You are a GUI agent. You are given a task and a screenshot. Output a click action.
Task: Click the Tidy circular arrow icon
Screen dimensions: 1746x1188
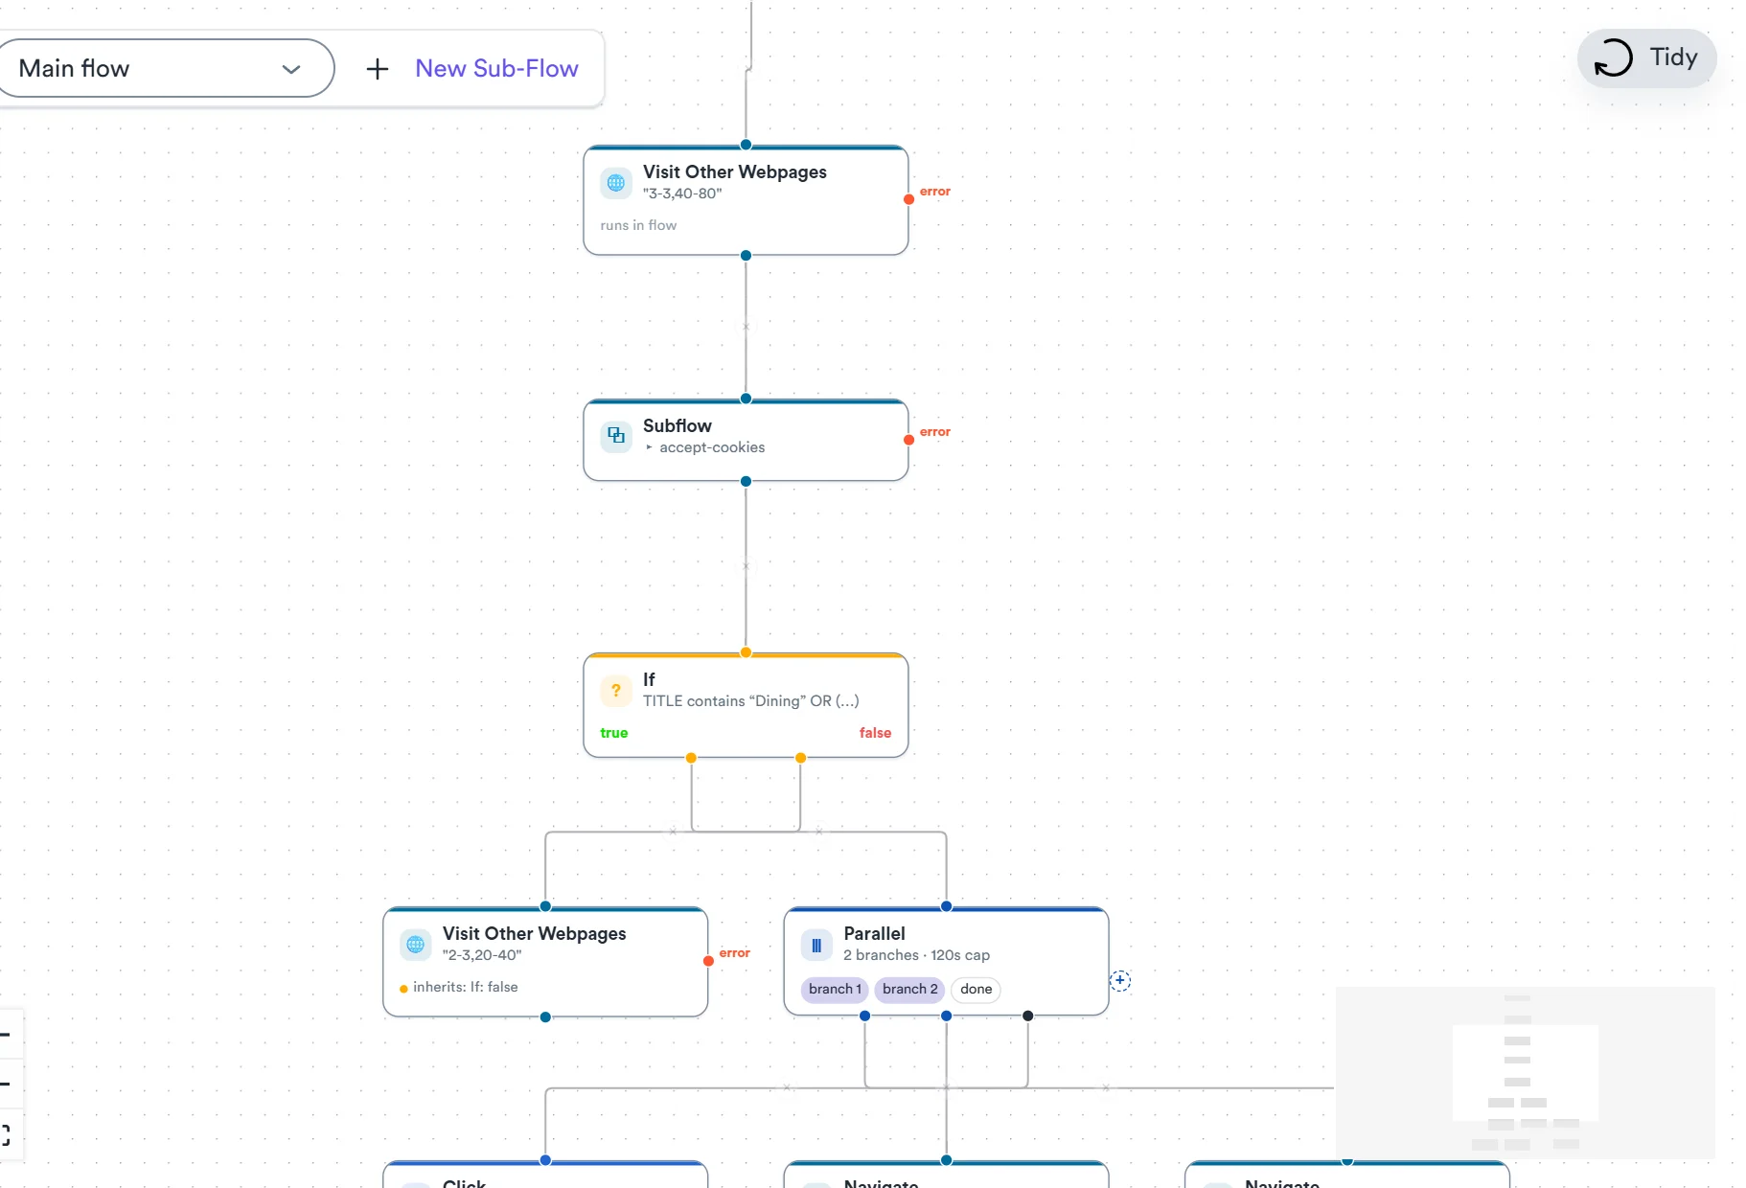click(x=1614, y=57)
